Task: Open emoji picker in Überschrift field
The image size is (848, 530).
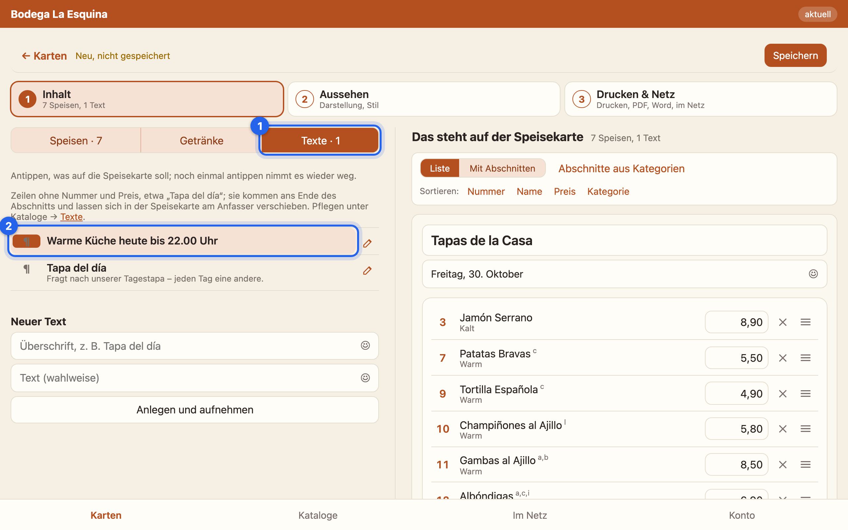Action: point(365,345)
